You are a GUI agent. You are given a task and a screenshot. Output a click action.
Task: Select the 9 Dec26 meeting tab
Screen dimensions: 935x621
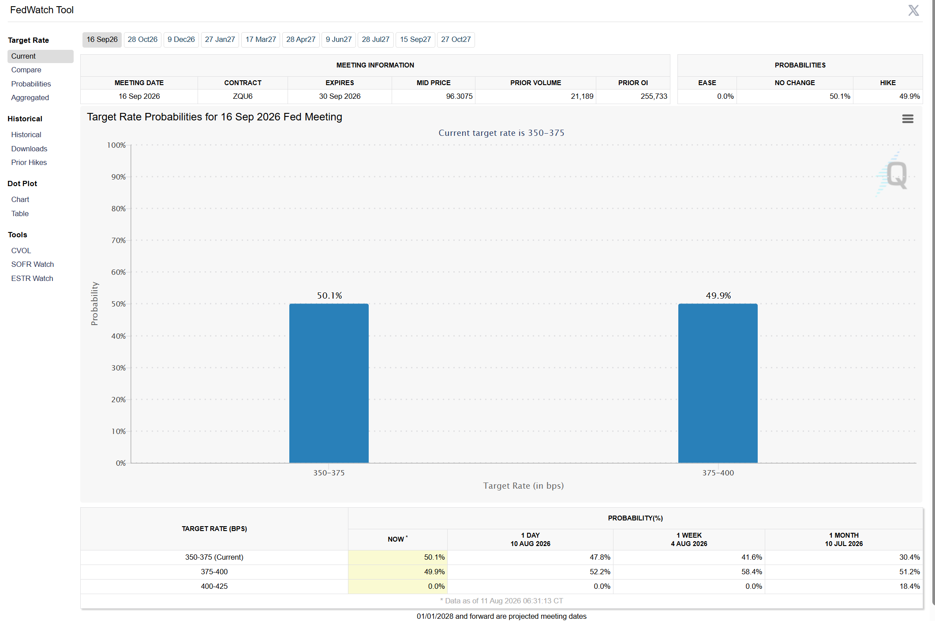(181, 39)
